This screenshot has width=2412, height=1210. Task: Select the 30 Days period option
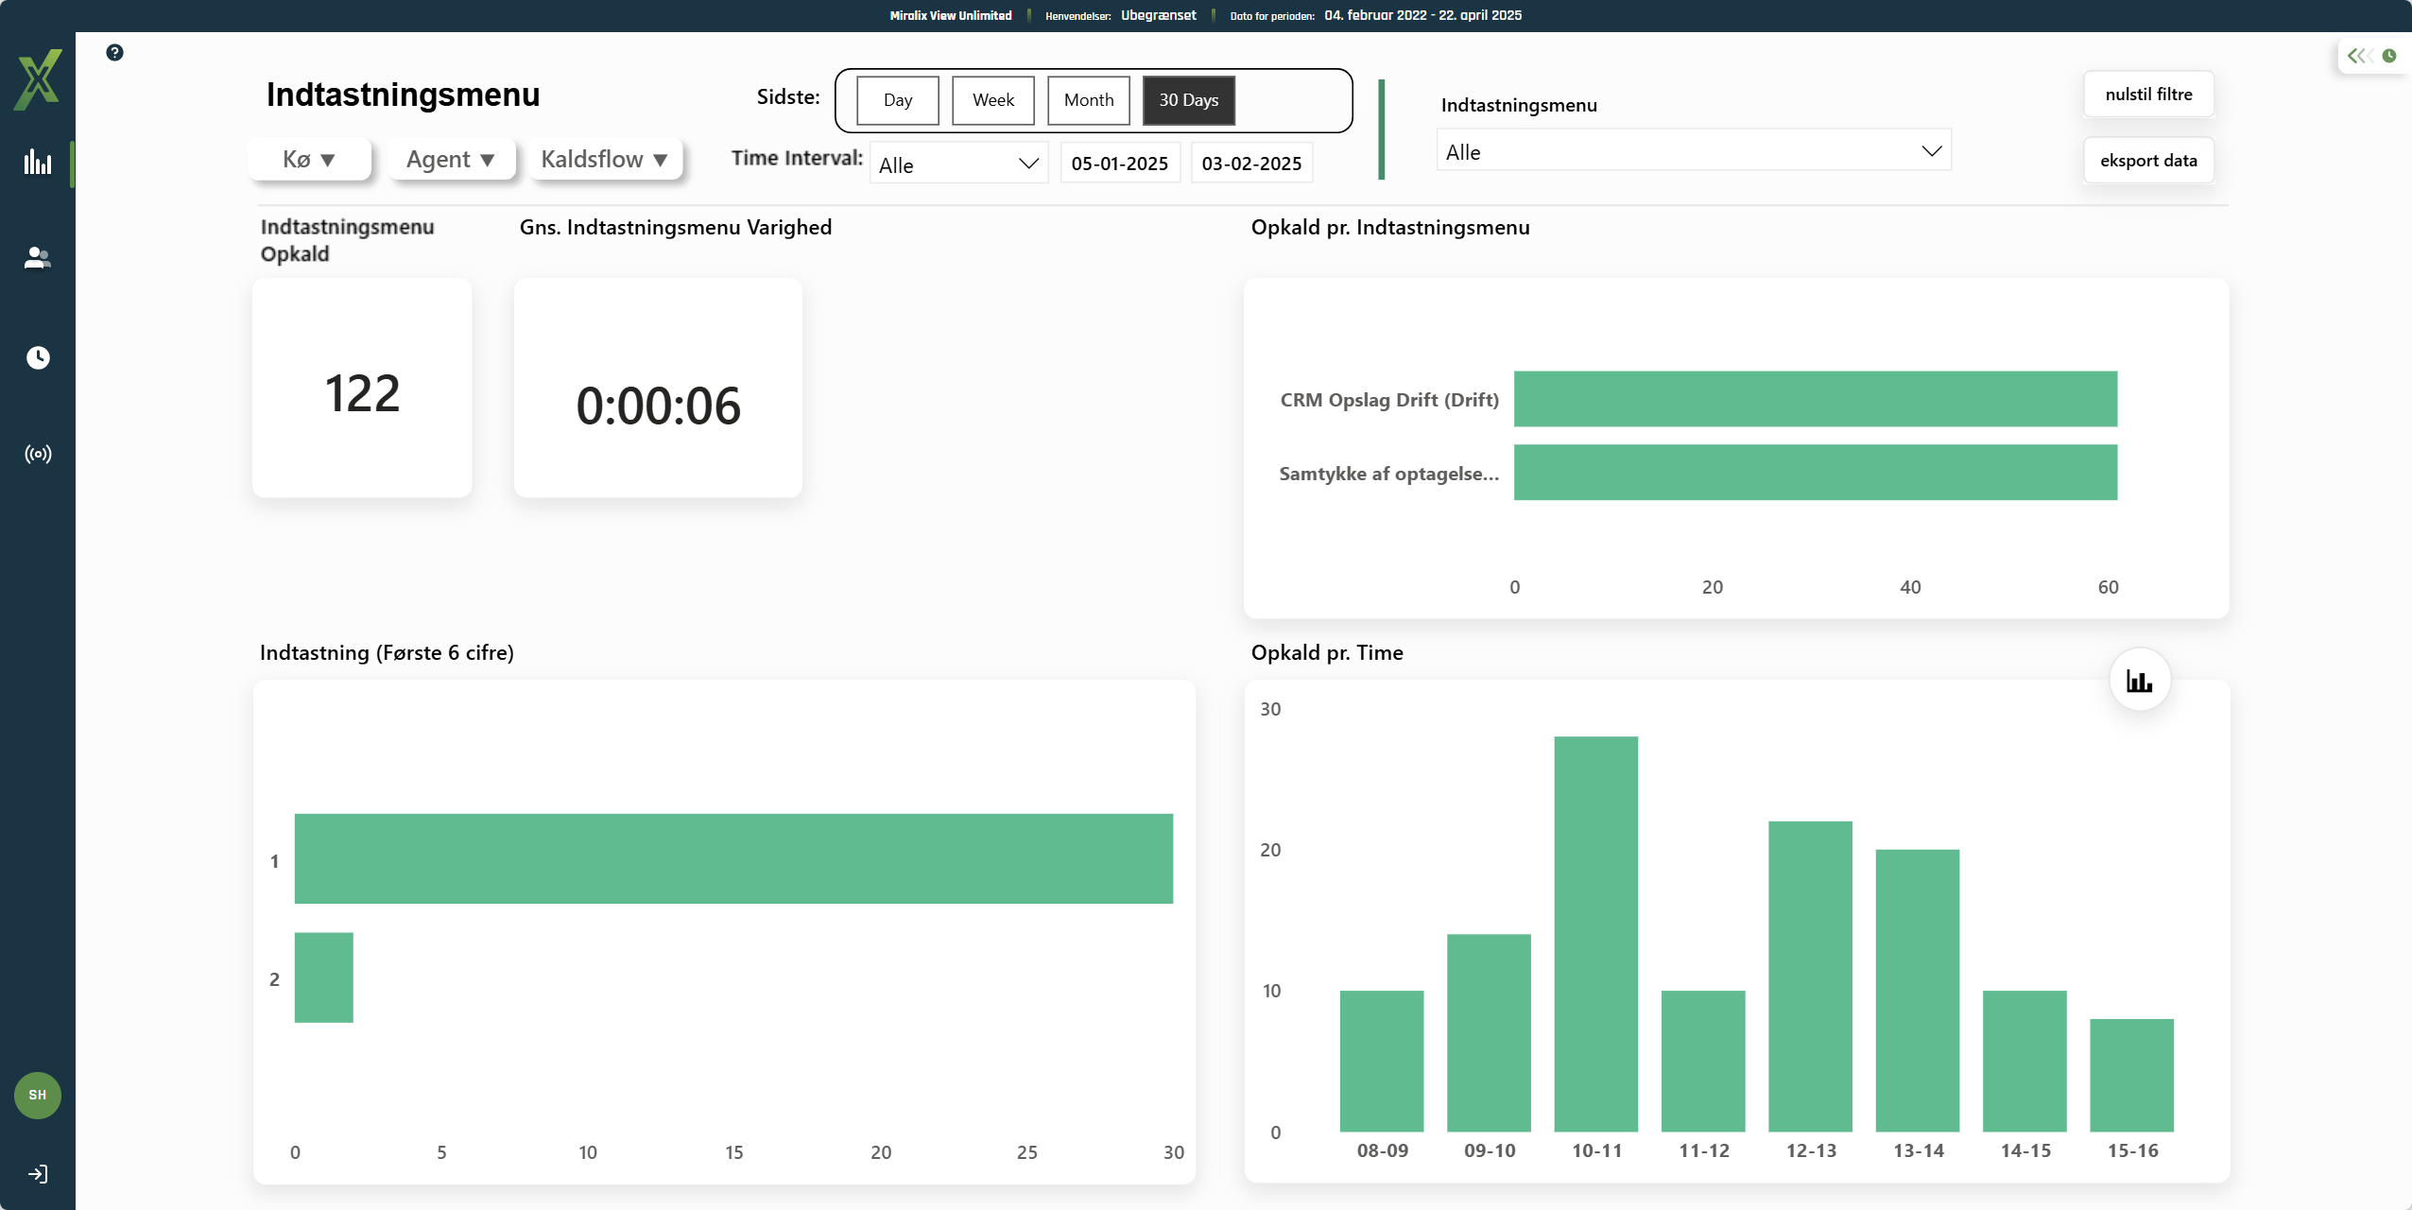(x=1188, y=100)
